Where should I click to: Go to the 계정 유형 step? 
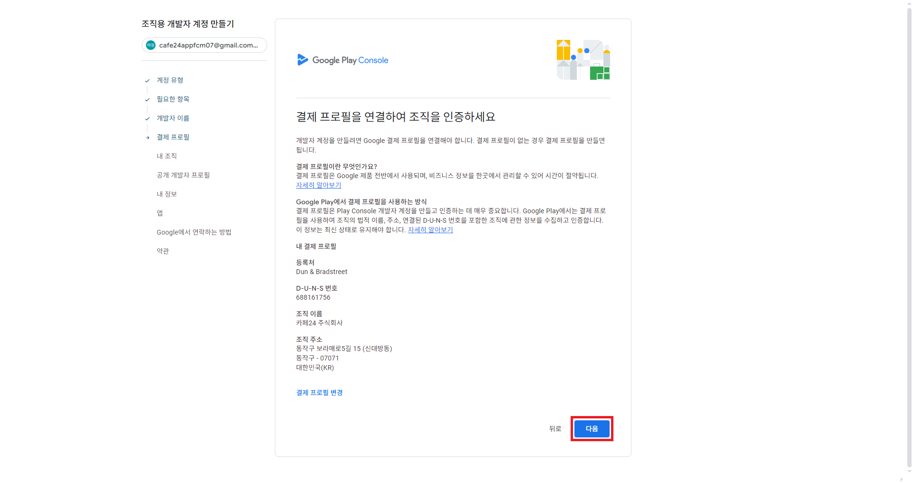[x=170, y=80]
